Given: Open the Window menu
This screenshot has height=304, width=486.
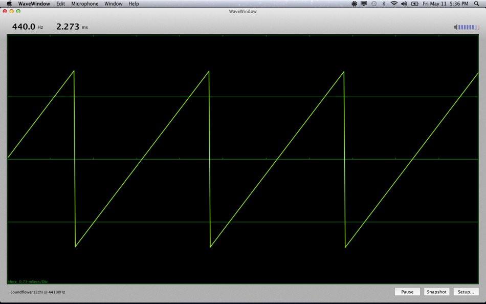Looking at the screenshot, I should click(113, 4).
